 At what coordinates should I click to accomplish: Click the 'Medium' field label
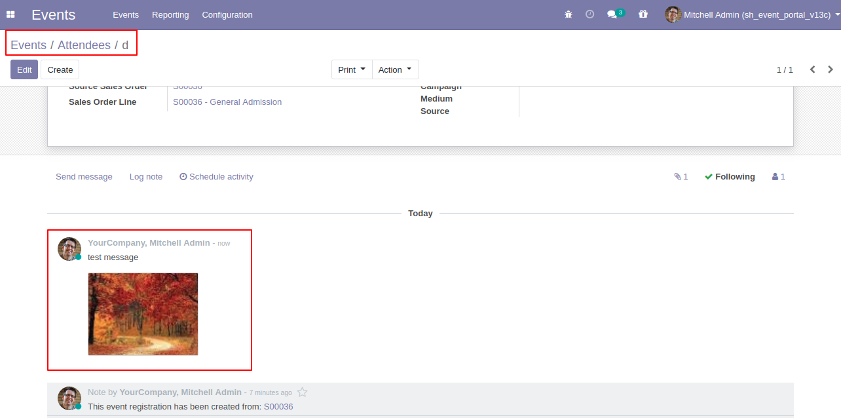[x=436, y=99]
